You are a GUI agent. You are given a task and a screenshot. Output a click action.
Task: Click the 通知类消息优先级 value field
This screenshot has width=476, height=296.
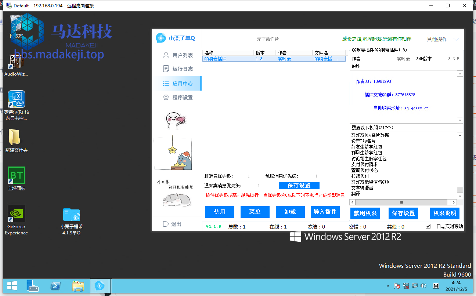tap(259, 186)
